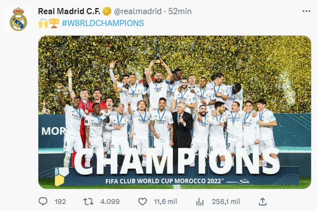Retweet using the retweet arrows icon
317x211 pixels.
(89, 202)
